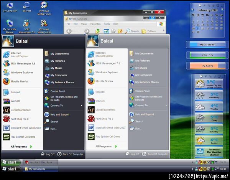Toggle the lock icon on the calendar widget
230x180 pixels.
coord(200,5)
